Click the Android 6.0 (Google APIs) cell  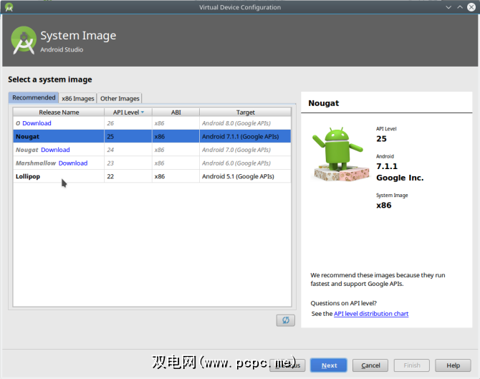[245, 163]
